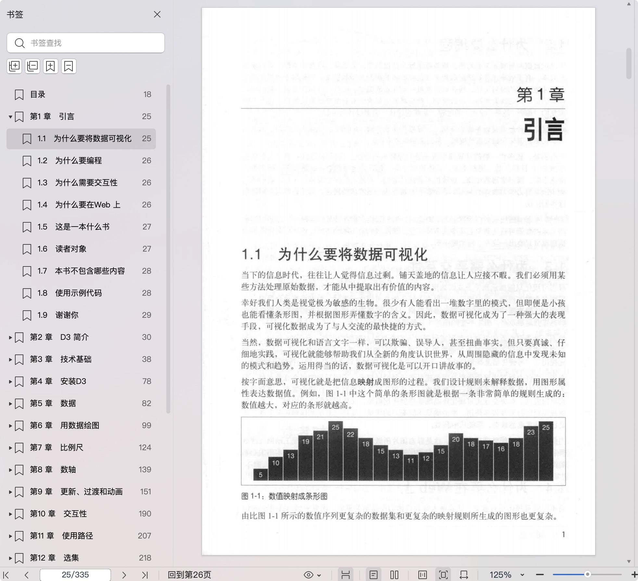Jump to 1.4 为什么要在Web 上
Screen dimensions: 638x581
[x=81, y=205]
